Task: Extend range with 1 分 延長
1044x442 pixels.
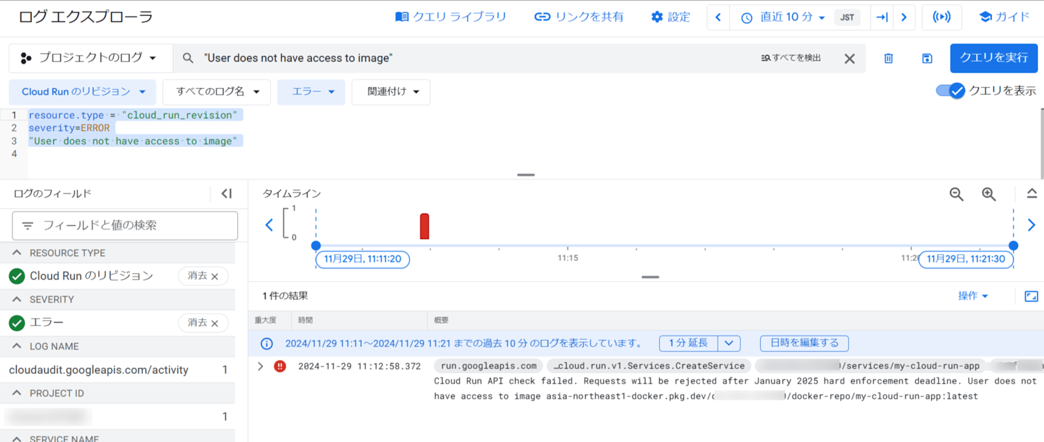Action: 689,343
